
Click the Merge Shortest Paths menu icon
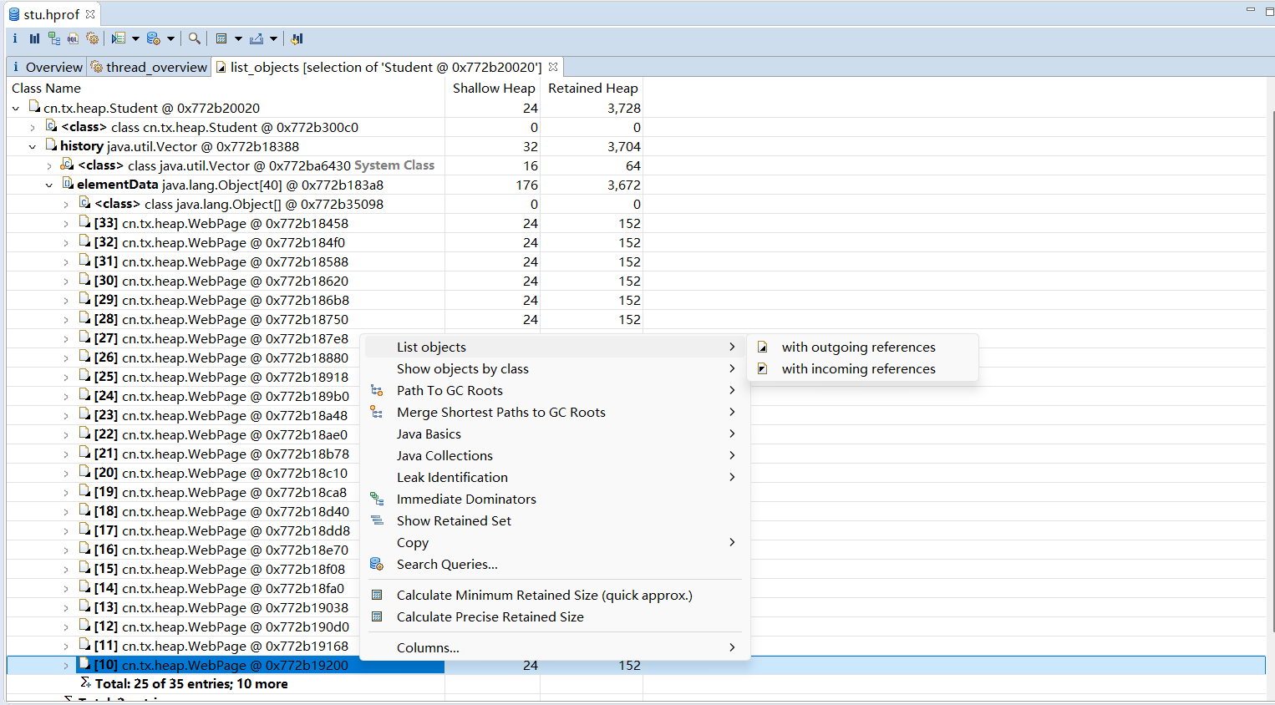(377, 412)
